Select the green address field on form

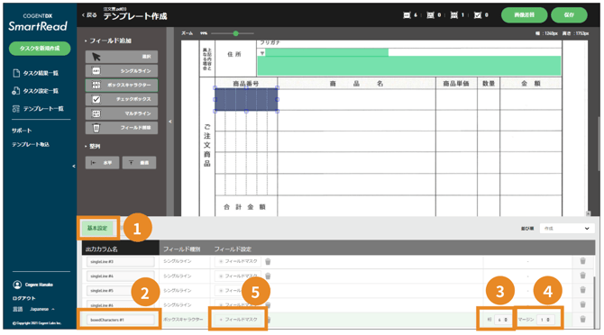pos(409,66)
